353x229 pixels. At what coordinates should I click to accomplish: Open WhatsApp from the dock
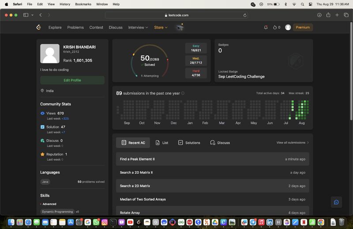coord(96,222)
